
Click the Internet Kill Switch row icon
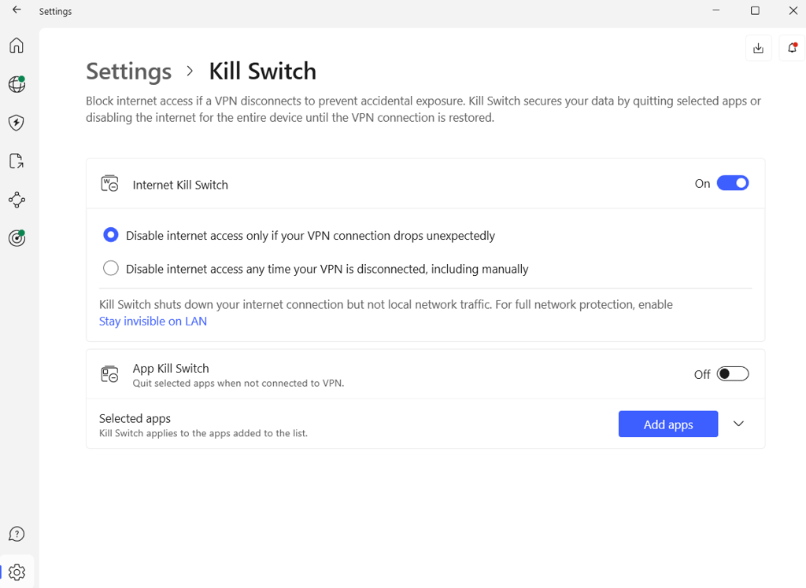tap(109, 184)
